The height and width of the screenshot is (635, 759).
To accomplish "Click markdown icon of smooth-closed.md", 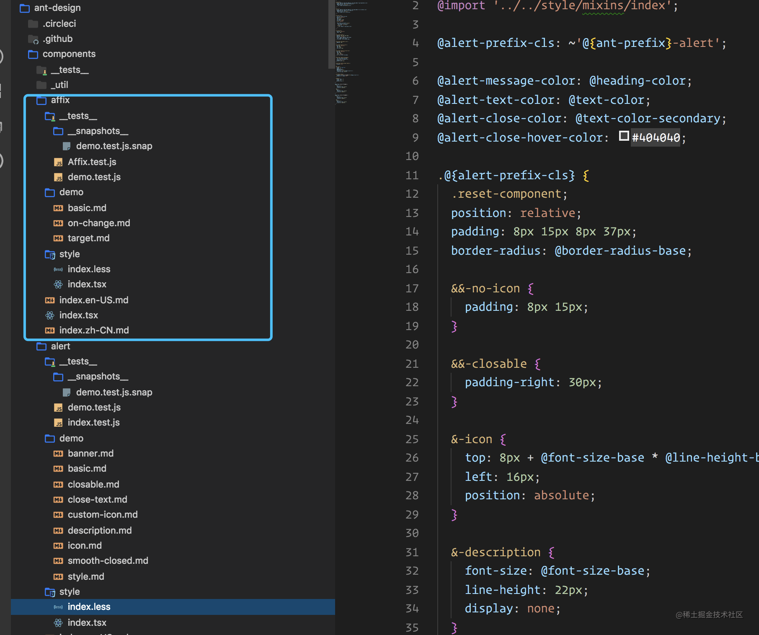I will (x=58, y=561).
